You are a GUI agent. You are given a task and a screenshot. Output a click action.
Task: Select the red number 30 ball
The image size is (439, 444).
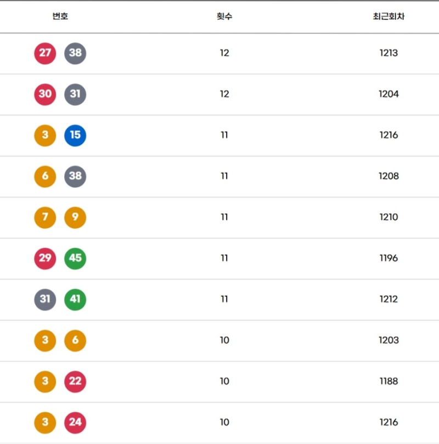click(x=45, y=94)
